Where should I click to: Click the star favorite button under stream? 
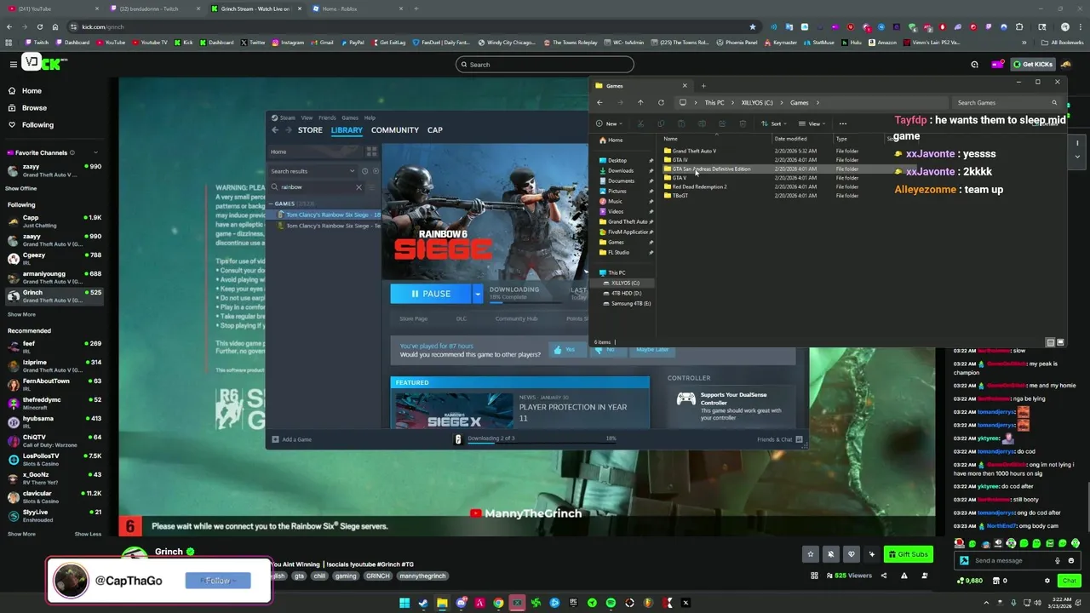tap(811, 554)
